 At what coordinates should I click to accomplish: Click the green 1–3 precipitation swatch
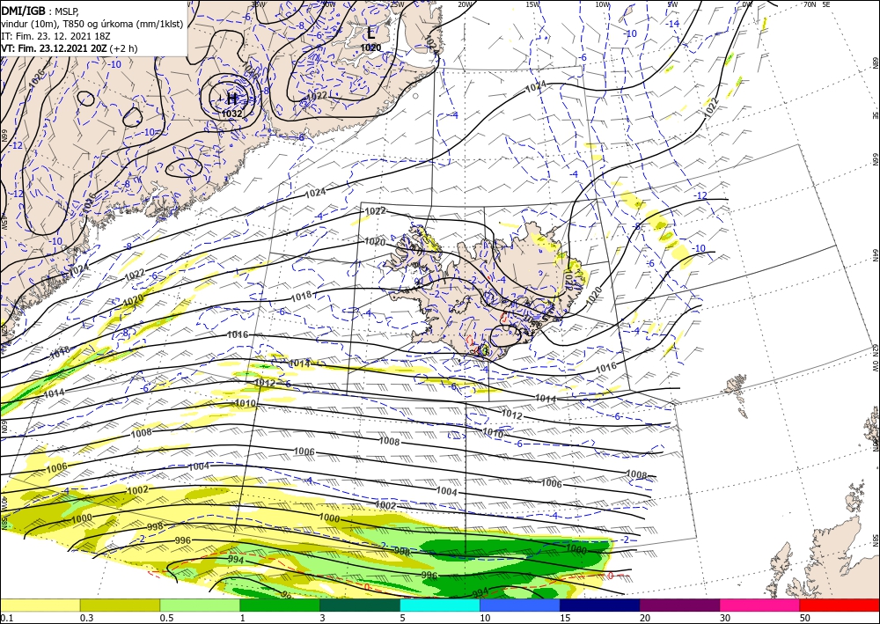point(280,605)
